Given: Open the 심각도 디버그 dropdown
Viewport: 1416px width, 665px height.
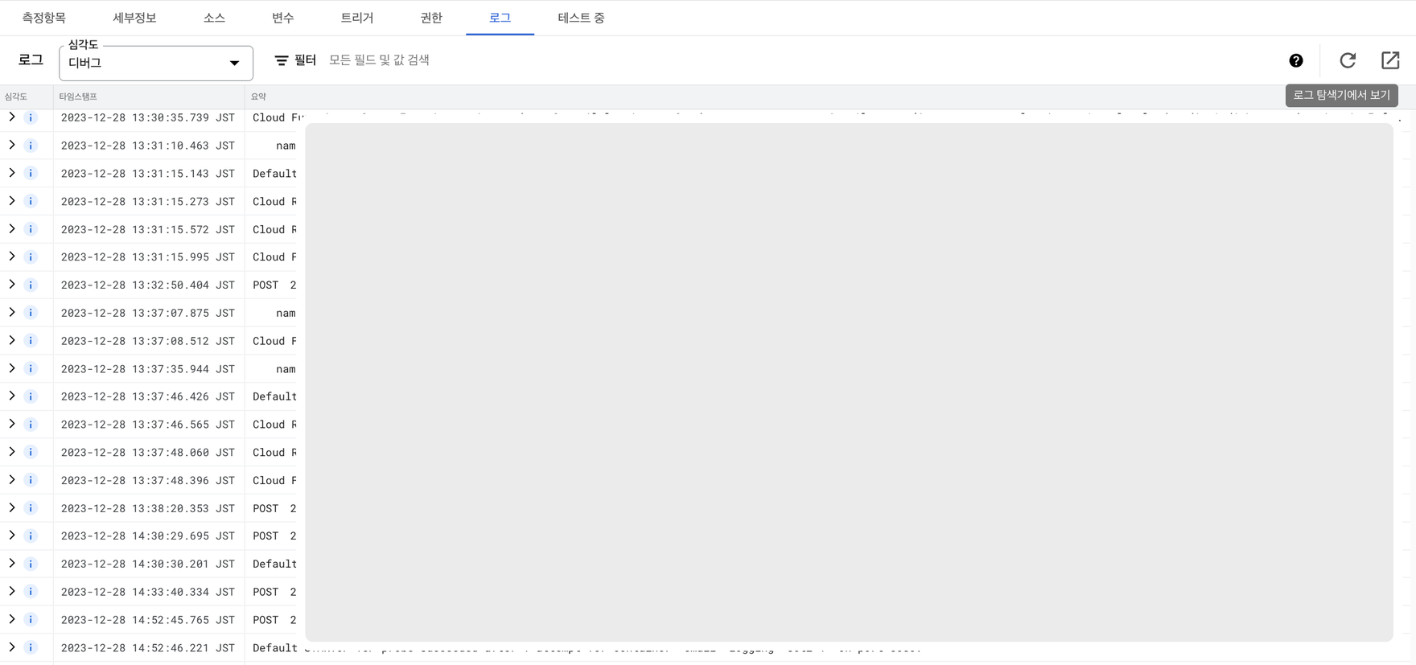Looking at the screenshot, I should point(156,63).
